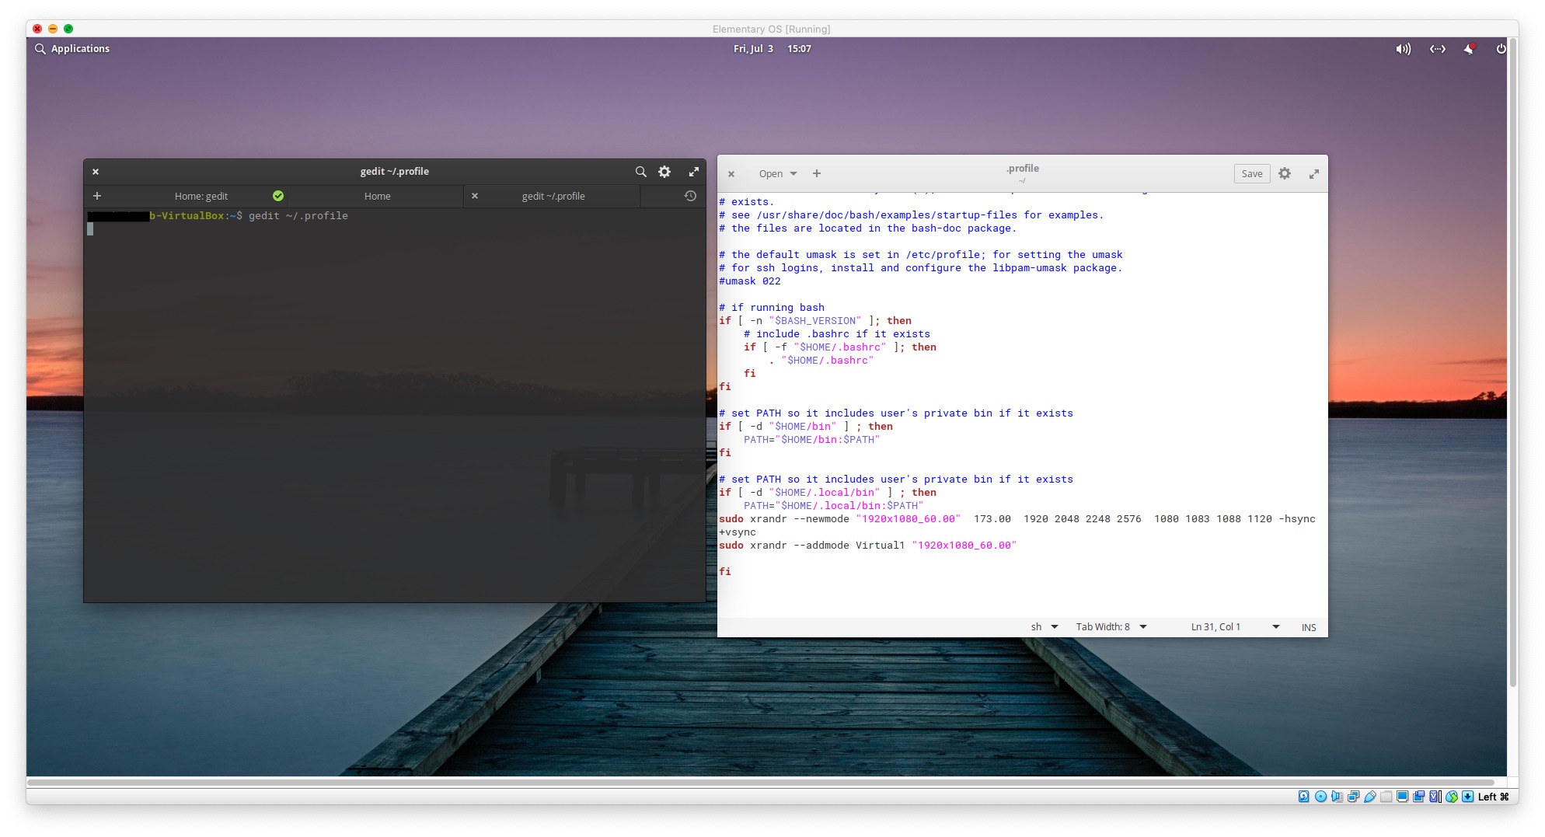Click VirtualBox audio status icon

[x=1337, y=797]
